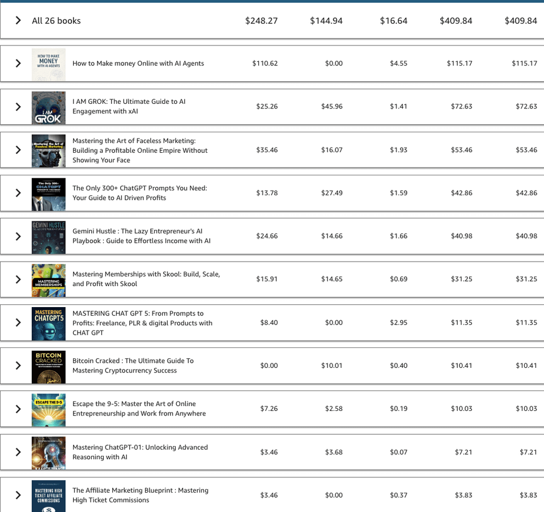Expand the "How to Make money Online with AI Agents" row
Viewport: 544px width, 512px height.
click(x=18, y=64)
